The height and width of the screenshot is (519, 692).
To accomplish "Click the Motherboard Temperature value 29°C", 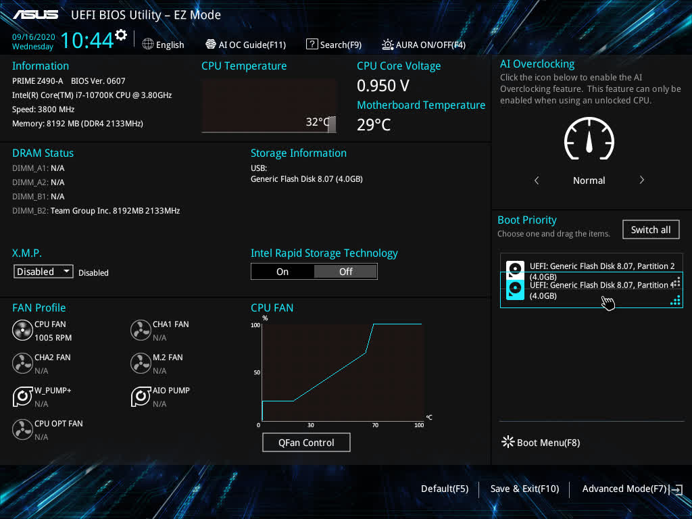I will 374,124.
